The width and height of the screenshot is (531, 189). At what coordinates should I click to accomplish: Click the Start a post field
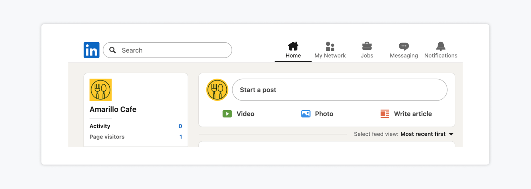339,90
